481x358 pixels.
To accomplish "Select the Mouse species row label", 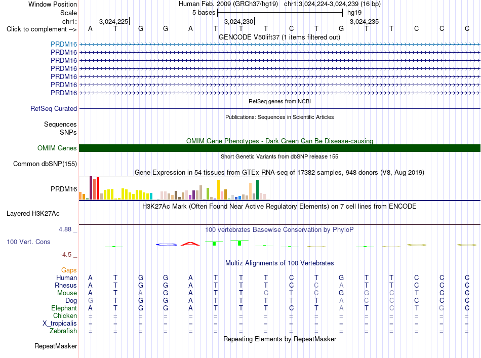I will 67,293.
